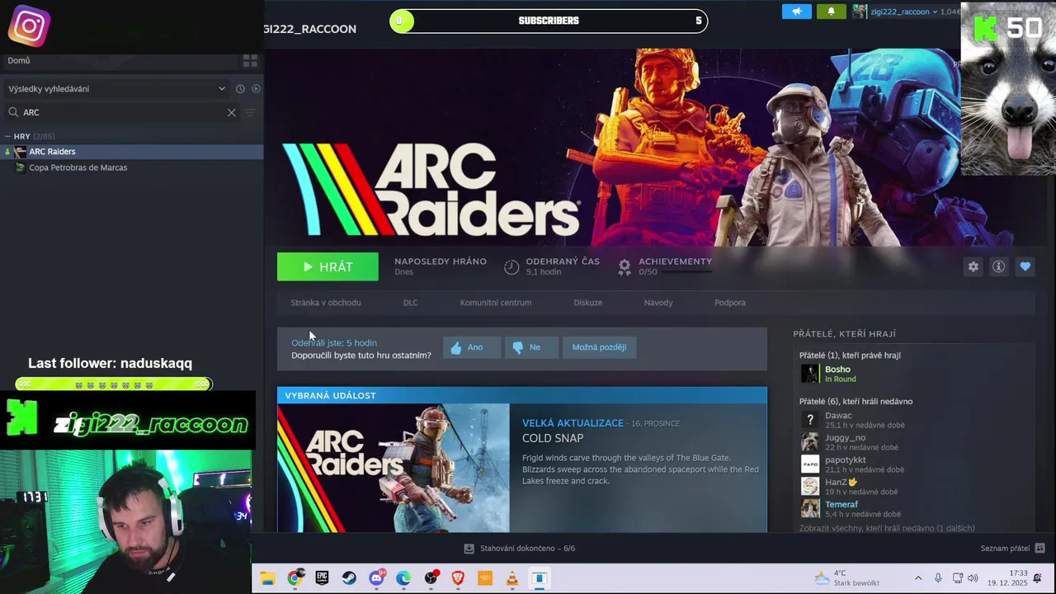Image resolution: width=1056 pixels, height=594 pixels.
Task: Click Možná později button
Action: pos(600,347)
